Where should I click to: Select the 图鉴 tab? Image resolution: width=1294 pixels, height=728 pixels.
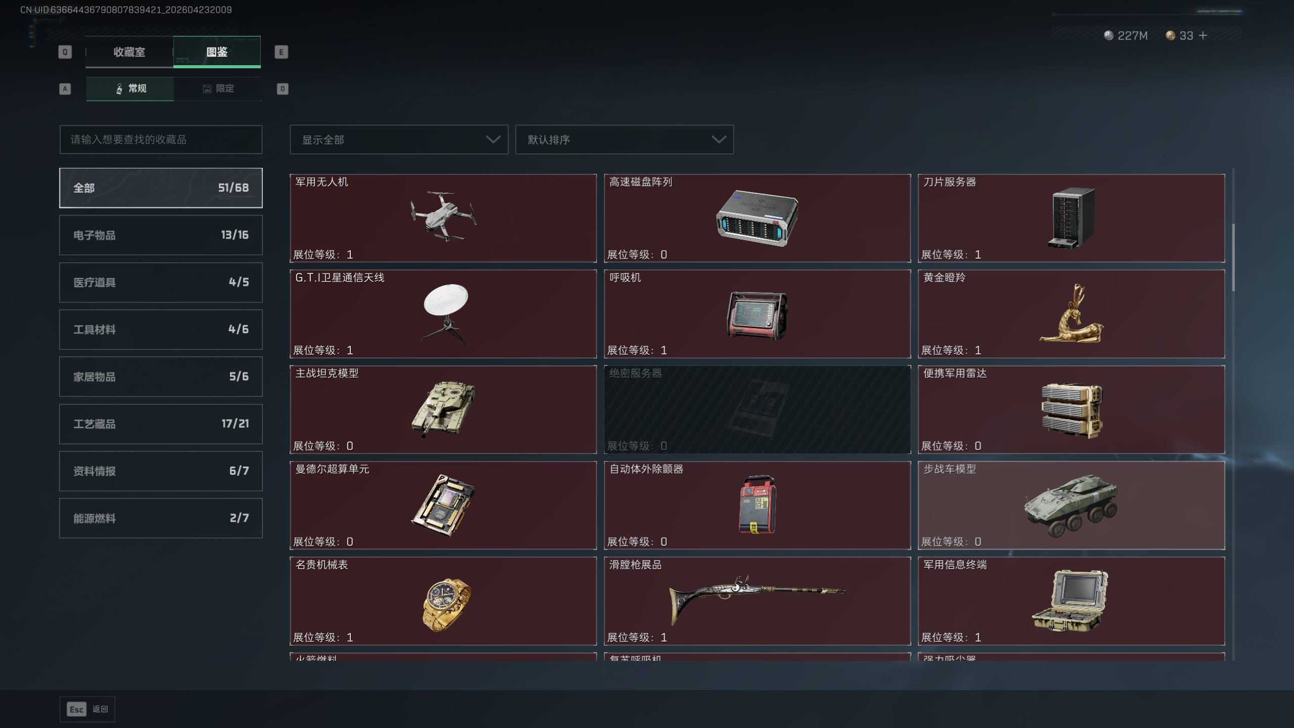(x=217, y=52)
